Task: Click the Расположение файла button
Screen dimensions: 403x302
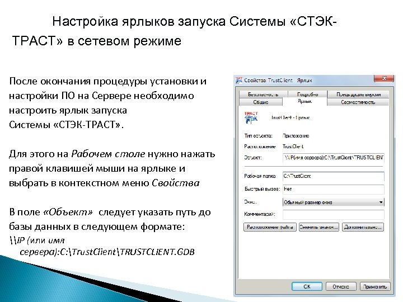Action: (270, 227)
